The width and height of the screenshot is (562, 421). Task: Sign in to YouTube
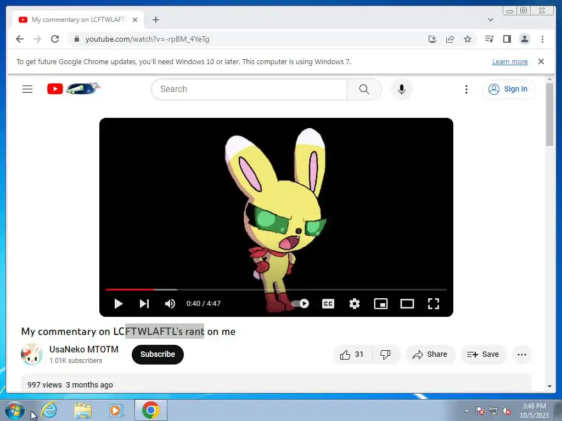click(x=509, y=89)
